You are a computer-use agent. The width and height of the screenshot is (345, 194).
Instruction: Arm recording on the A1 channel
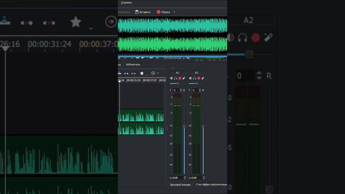click(180, 78)
